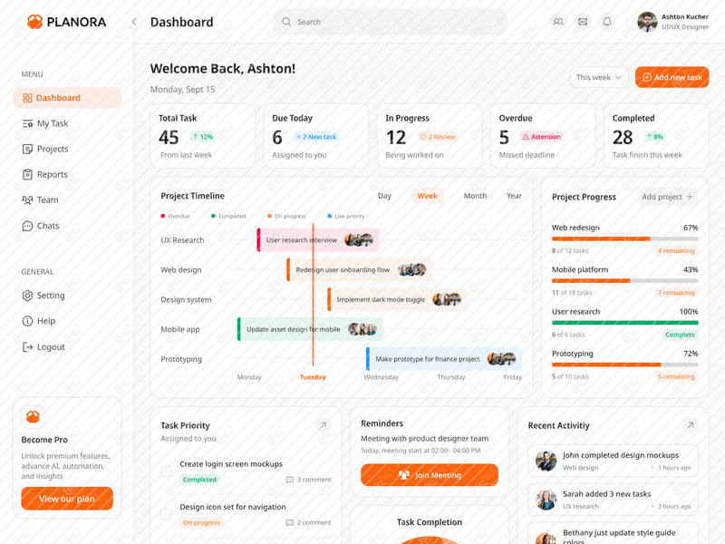Click the Logout icon
Image resolution: width=725 pixels, height=544 pixels.
click(x=28, y=347)
